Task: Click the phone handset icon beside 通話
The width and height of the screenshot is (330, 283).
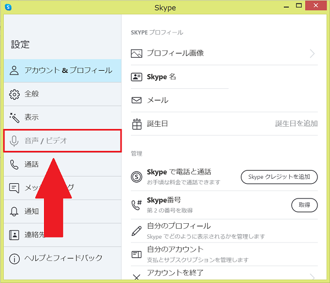Action: coord(14,165)
